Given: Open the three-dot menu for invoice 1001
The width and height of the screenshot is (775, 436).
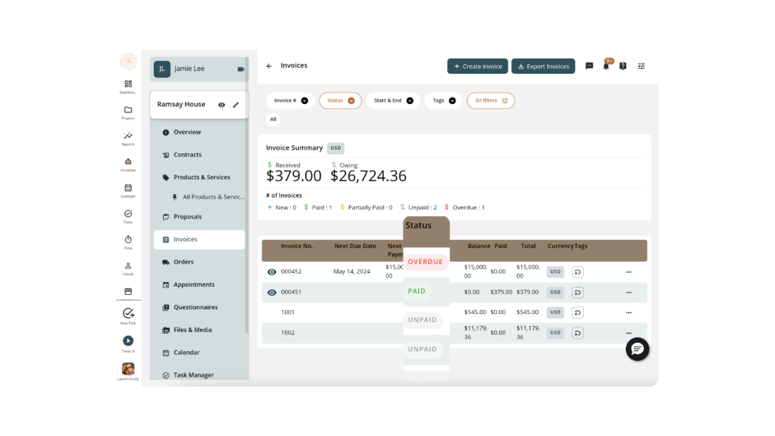Looking at the screenshot, I should [x=628, y=313].
